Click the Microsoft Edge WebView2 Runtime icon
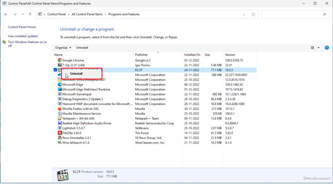Screen dimensions: 333x184 click(60, 89)
